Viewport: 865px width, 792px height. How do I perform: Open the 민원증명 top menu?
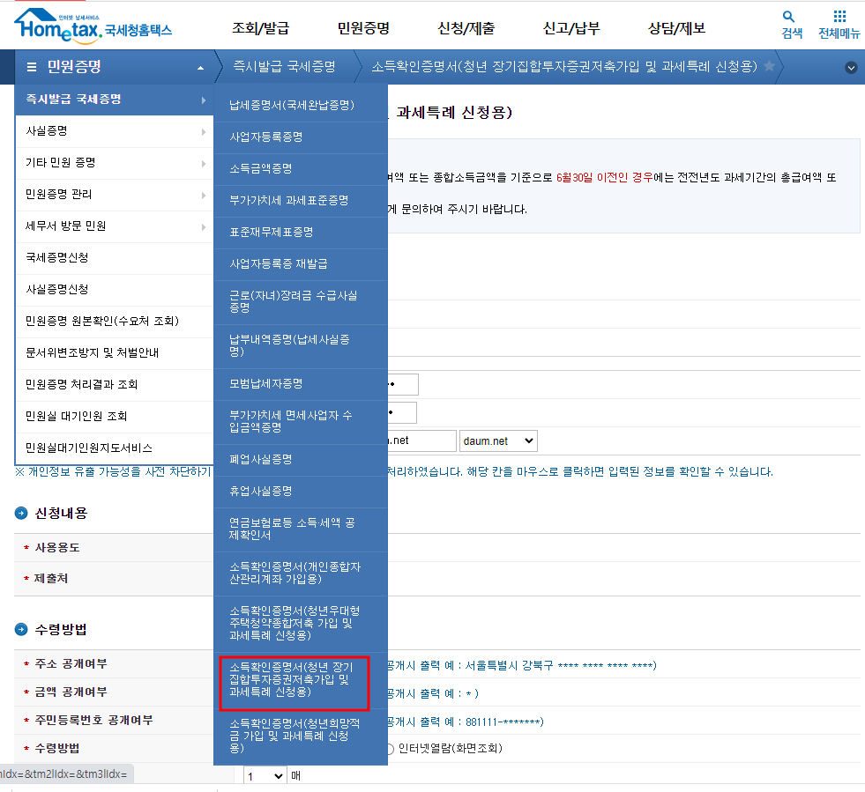[363, 27]
